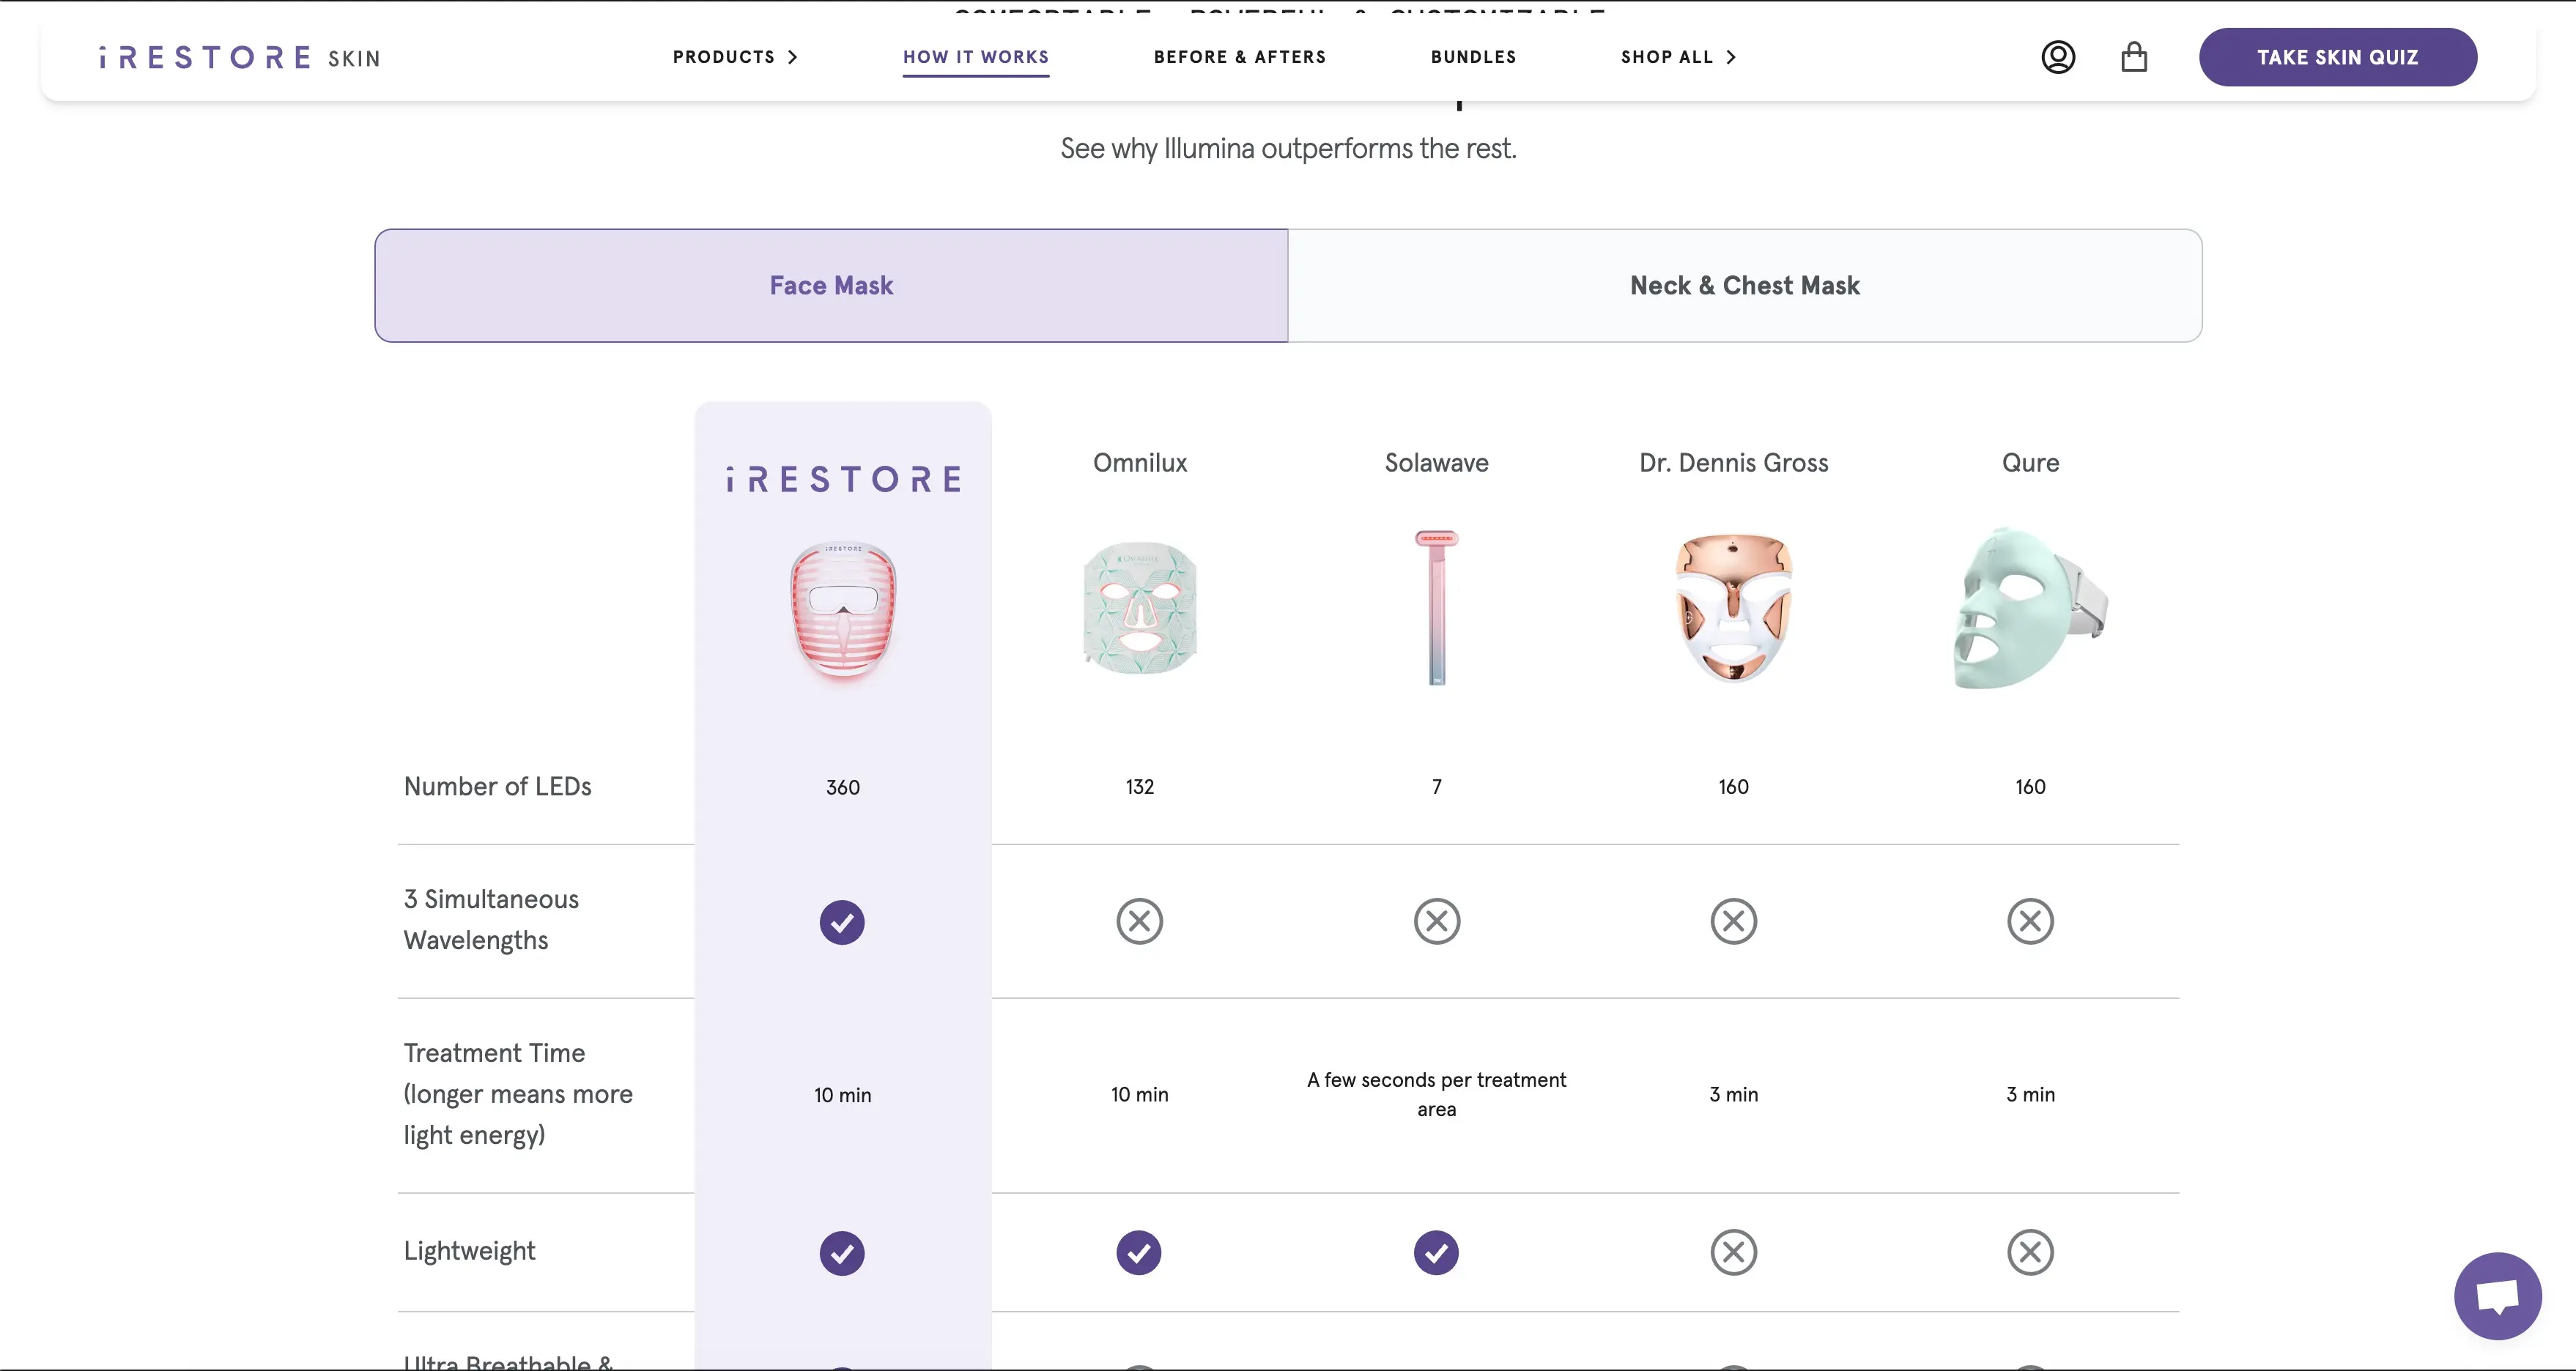Viewport: 2576px width, 1371px height.
Task: Toggle the Solawave X for 3 Simultaneous Wavelengths
Action: pyautogui.click(x=1436, y=921)
